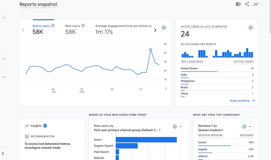Image resolution: width=271 pixels, height=160 pixels.
Task: Open data quality dropdown on new users card
Action: coord(178,126)
